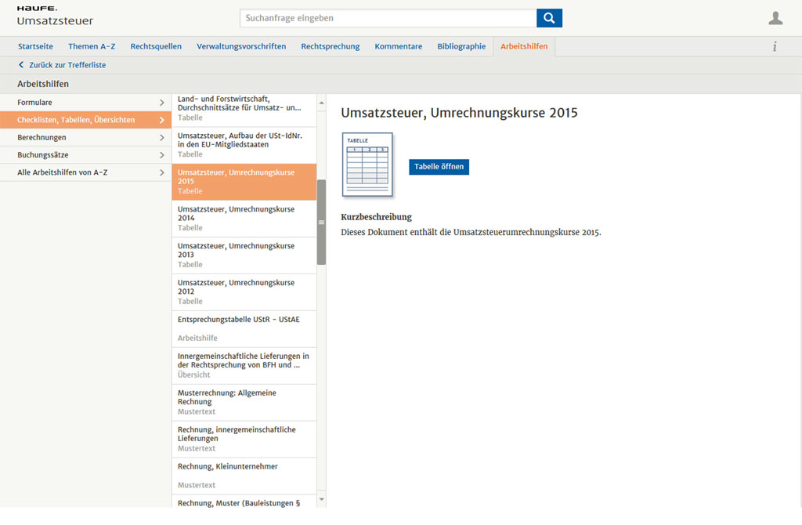802x525 pixels.
Task: Click the list scrollbar thumb
Action: tap(321, 222)
